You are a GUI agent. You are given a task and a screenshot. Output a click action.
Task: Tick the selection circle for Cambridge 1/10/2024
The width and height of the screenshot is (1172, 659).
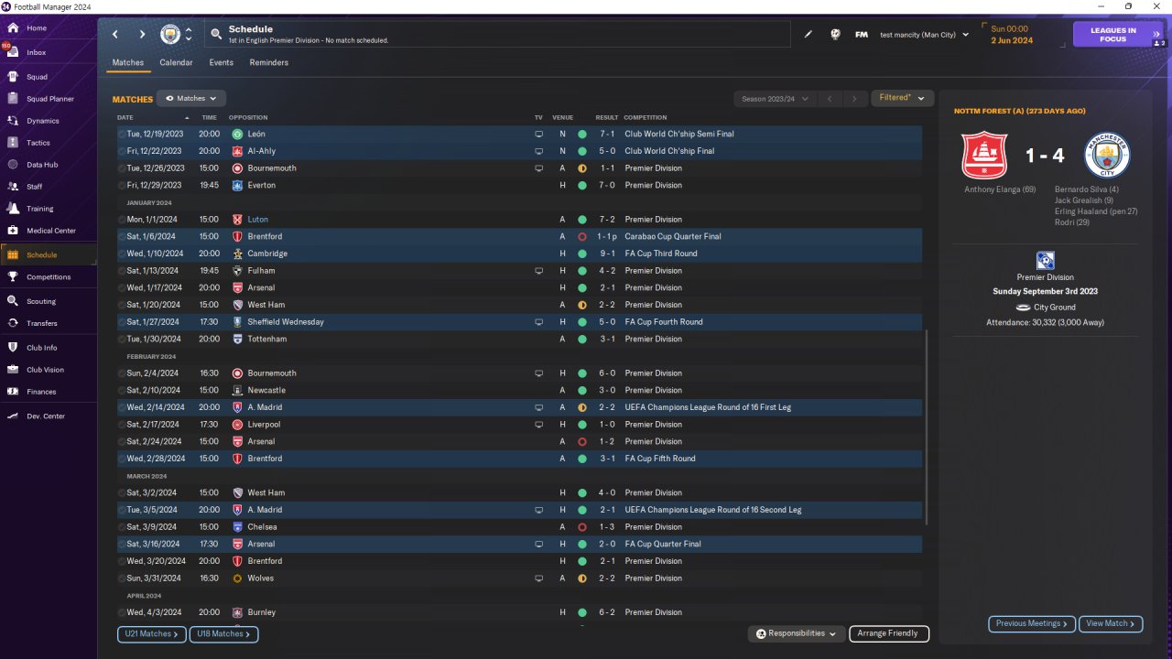pos(122,254)
